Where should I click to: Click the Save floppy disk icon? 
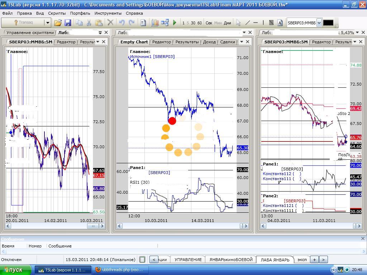[x=68, y=23]
